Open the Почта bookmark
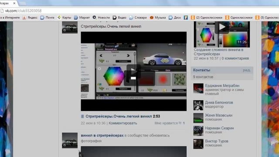The height and width of the screenshot is (157, 279). (x=48, y=17)
